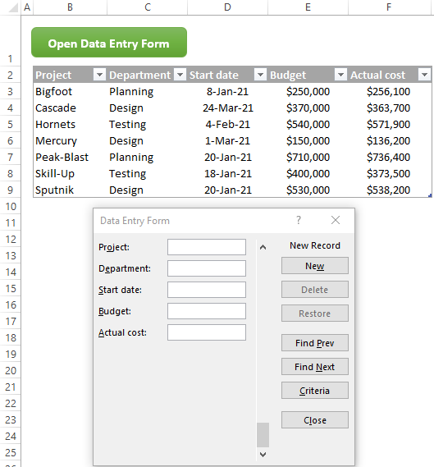Open the Department column filter dropdown

(x=180, y=75)
